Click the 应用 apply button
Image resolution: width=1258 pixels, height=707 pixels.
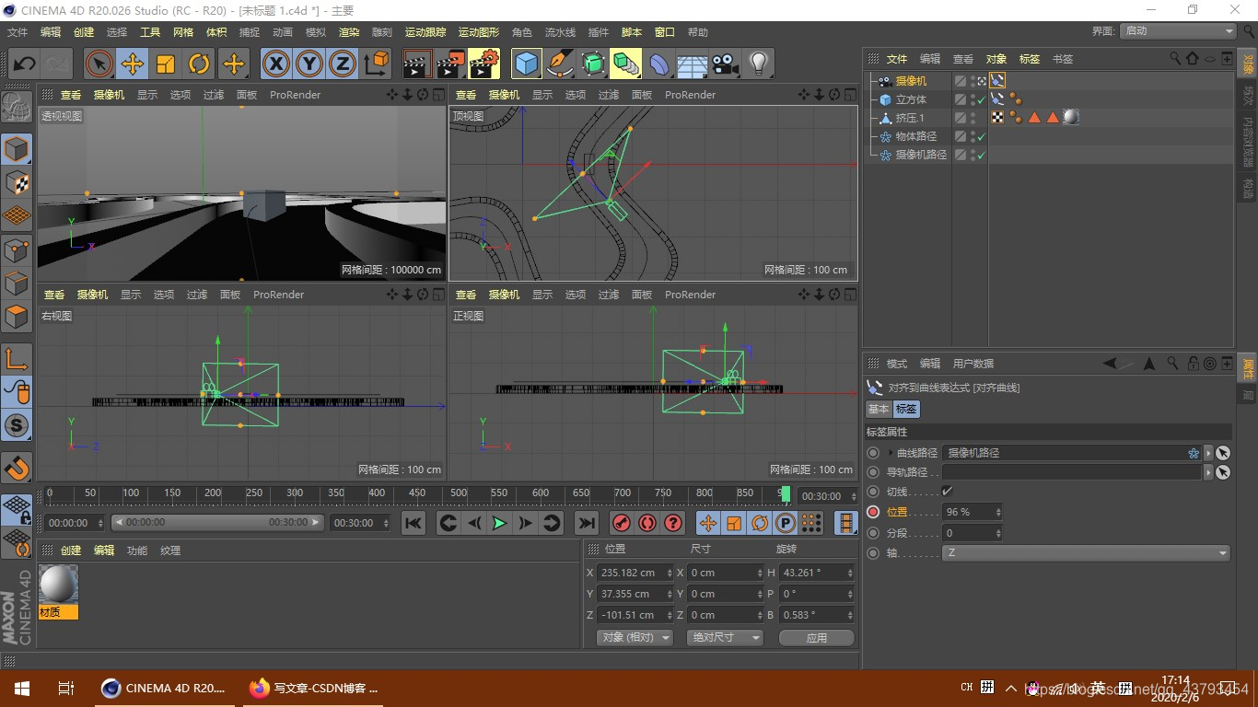click(816, 637)
